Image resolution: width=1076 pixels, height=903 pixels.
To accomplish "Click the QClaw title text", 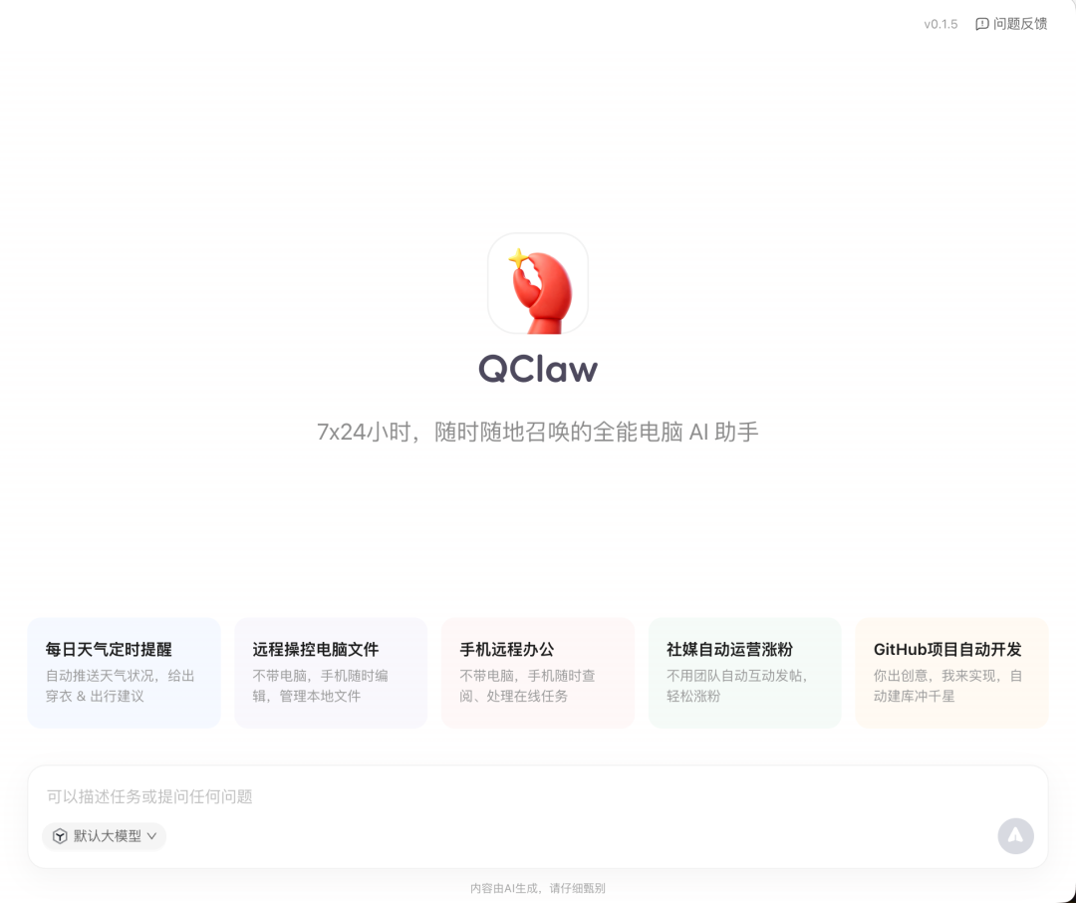I will point(538,369).
